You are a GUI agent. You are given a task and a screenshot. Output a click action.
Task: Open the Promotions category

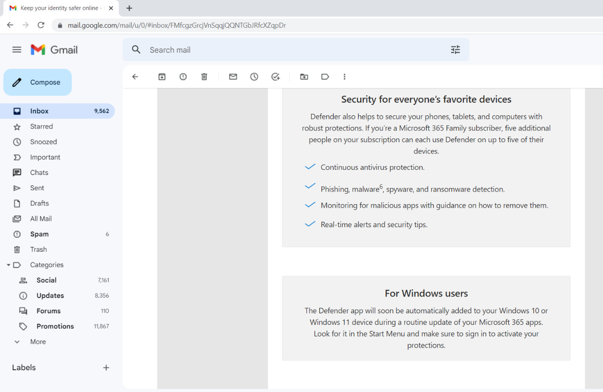point(57,326)
